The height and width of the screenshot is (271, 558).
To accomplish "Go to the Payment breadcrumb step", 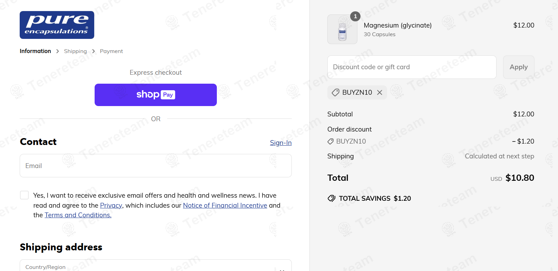I will 111,51.
